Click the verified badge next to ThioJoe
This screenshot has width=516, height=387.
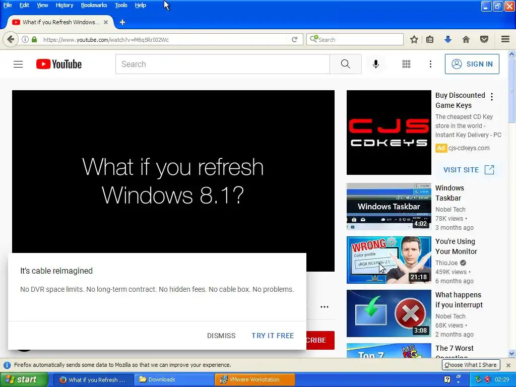(x=463, y=263)
